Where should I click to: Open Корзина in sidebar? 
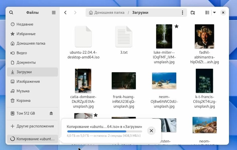32,100
